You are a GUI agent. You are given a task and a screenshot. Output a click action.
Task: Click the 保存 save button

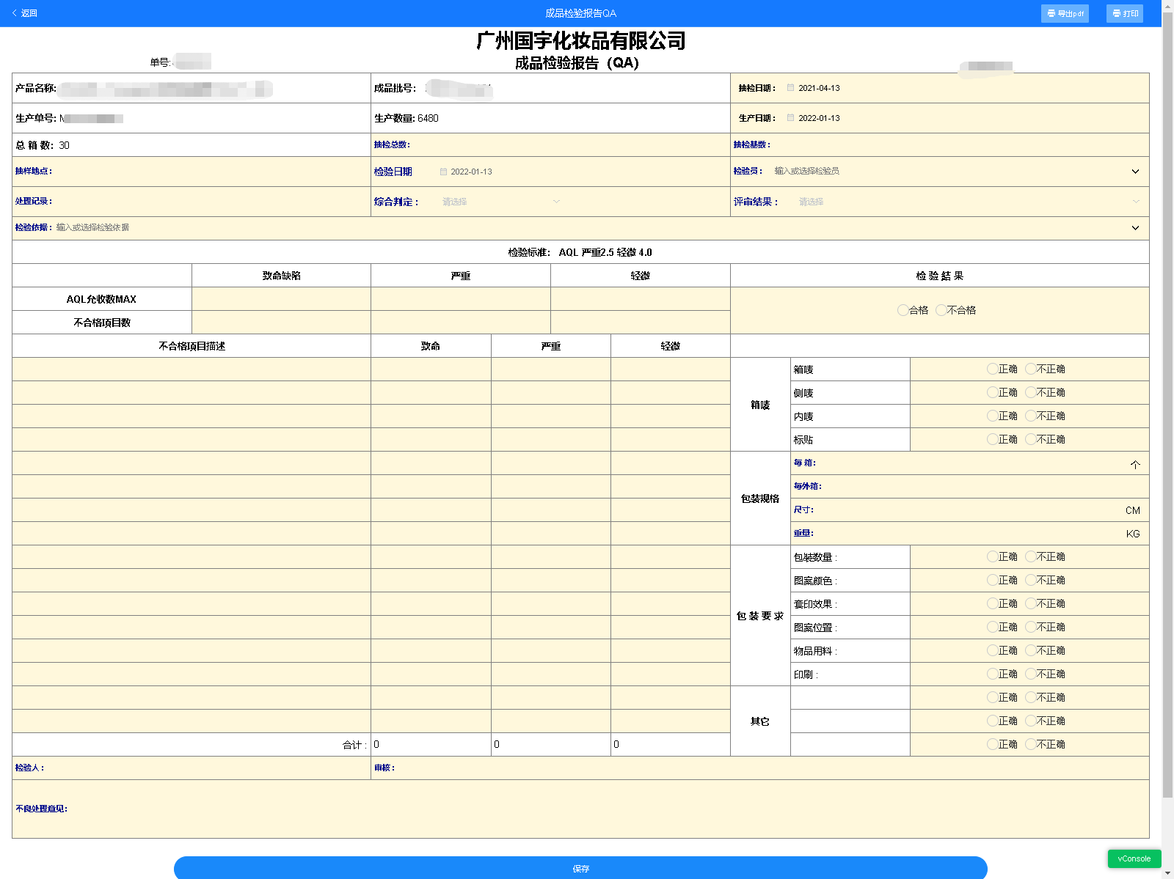580,868
